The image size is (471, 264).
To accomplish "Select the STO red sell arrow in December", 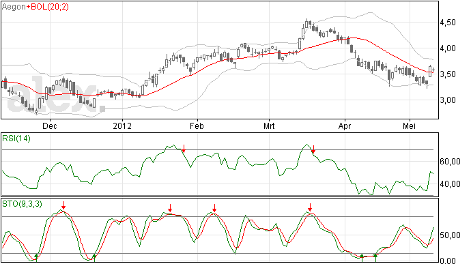I will point(63,205).
